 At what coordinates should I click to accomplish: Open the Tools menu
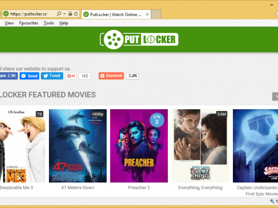point(49,23)
